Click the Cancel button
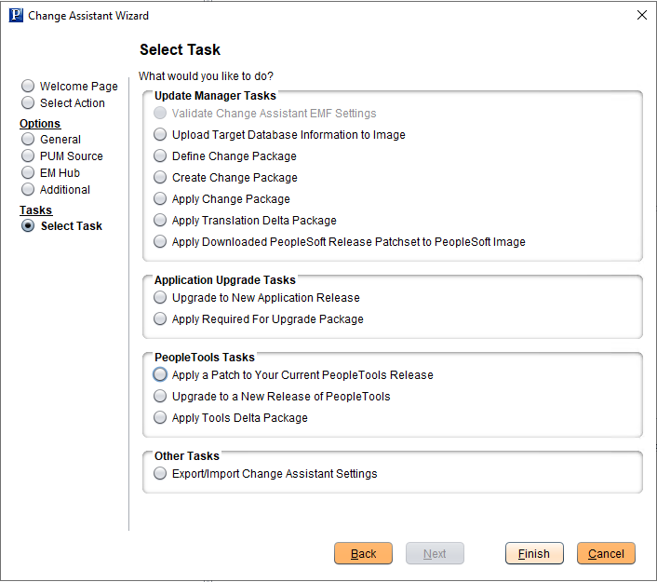Viewport: 657px width, 582px height. [606, 553]
